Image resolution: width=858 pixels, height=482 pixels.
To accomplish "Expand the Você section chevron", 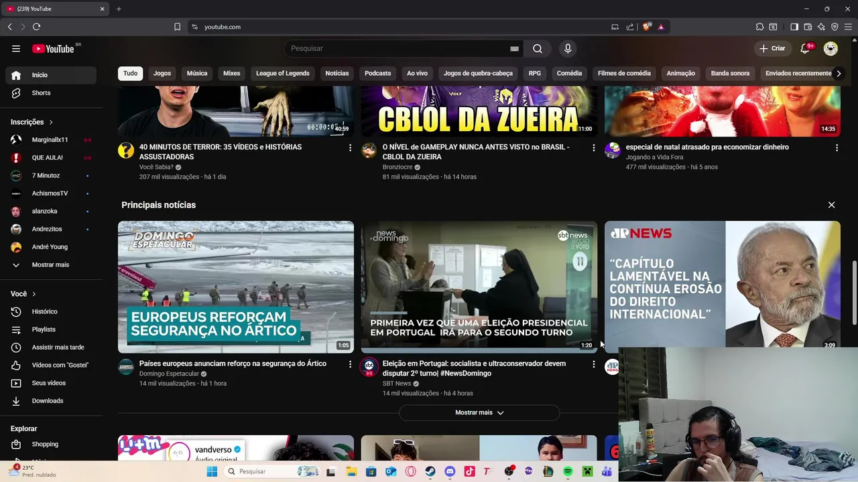I will point(34,294).
